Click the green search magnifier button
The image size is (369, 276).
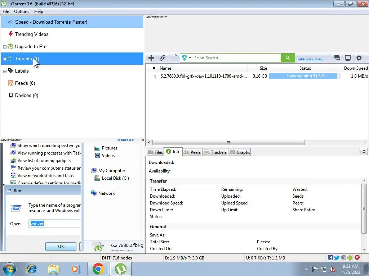click(x=288, y=58)
